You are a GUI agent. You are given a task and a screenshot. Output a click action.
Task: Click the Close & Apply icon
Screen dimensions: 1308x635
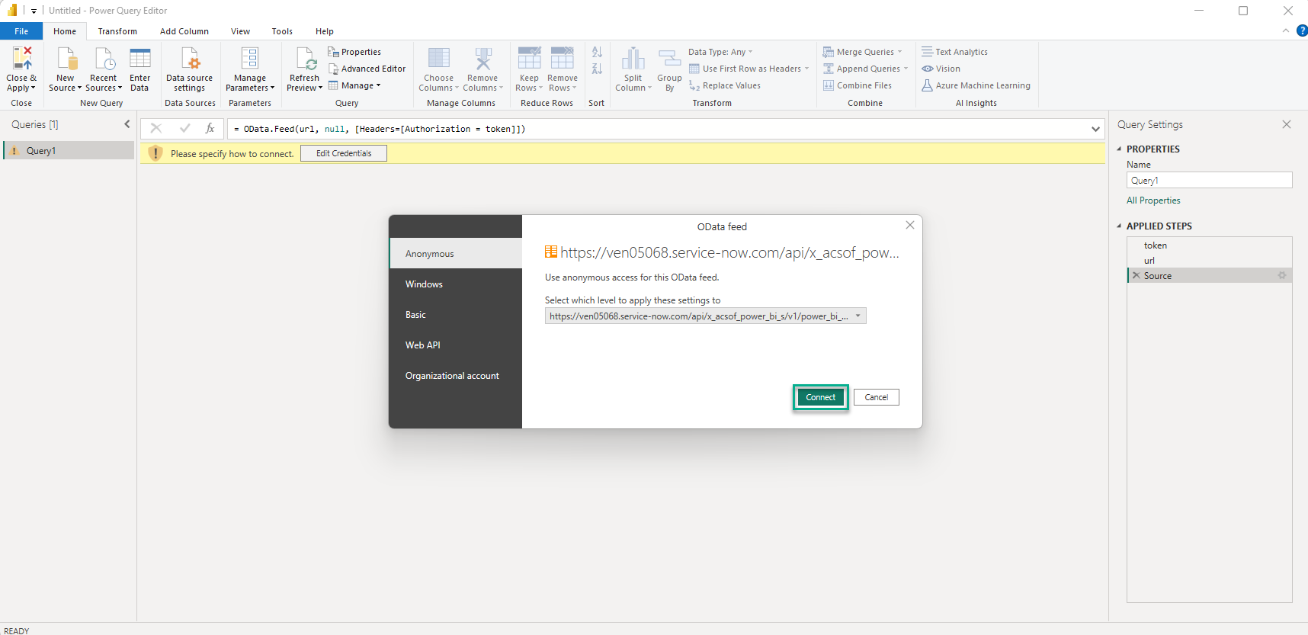(x=21, y=59)
